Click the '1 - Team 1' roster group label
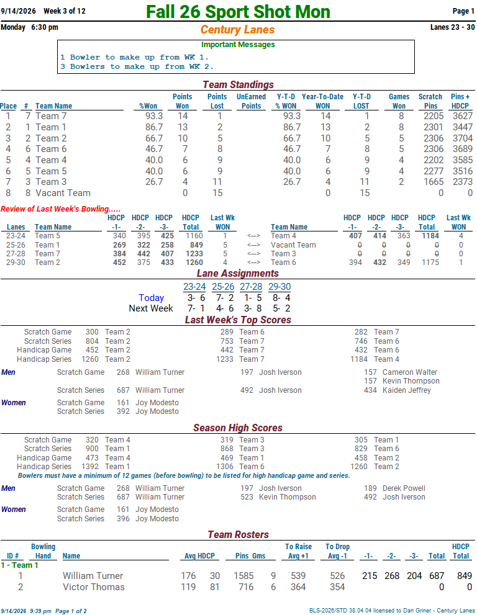 point(20,565)
